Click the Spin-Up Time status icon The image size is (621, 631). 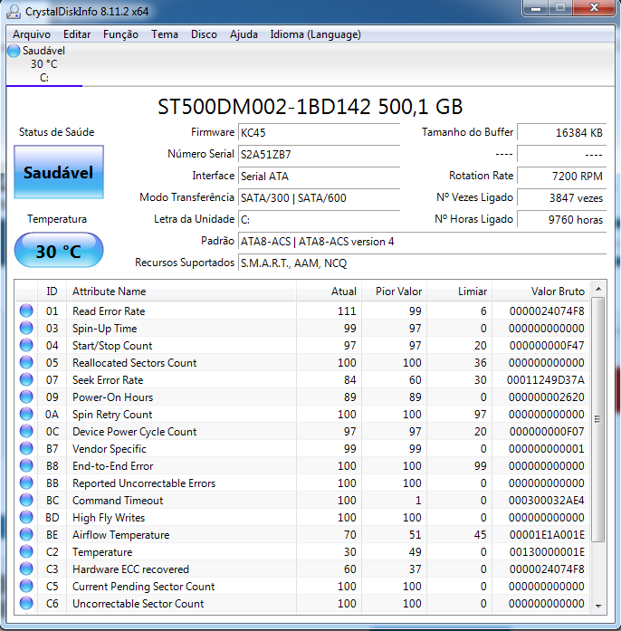pos(26,328)
